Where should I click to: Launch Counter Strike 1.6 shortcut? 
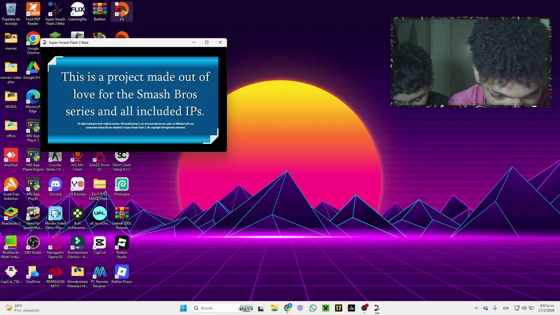55,161
